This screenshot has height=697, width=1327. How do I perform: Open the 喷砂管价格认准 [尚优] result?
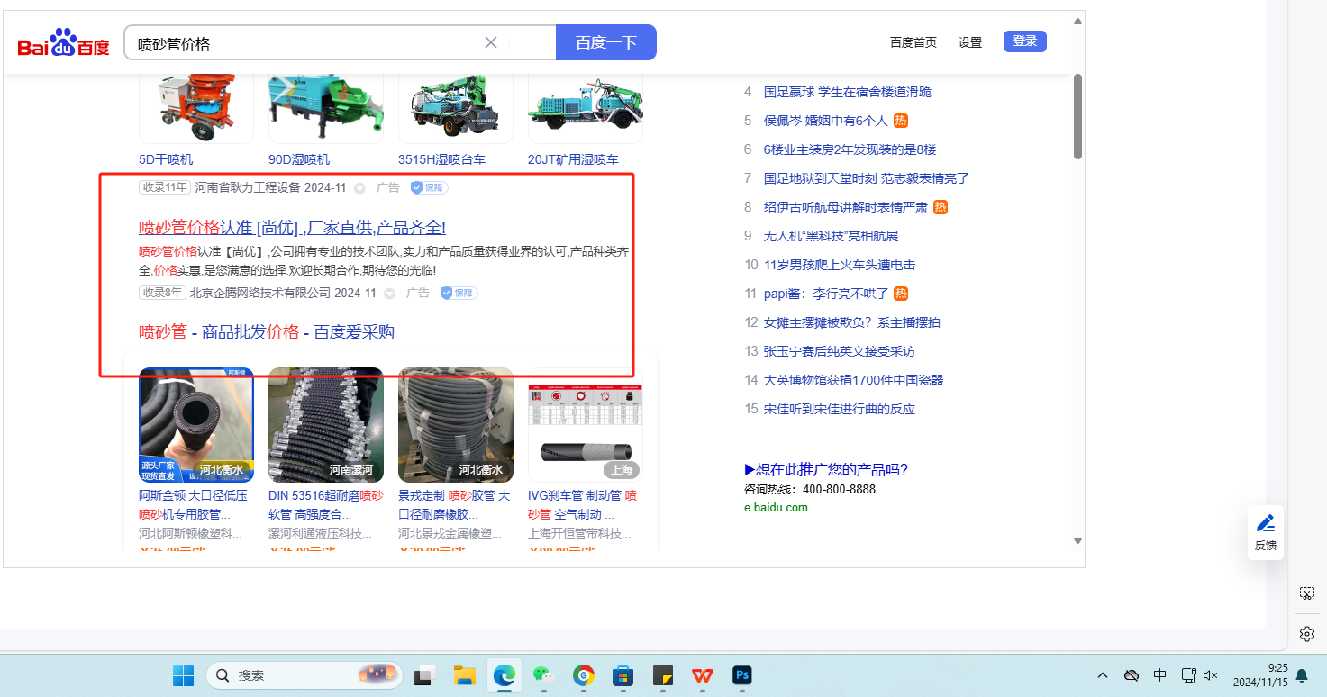point(292,227)
